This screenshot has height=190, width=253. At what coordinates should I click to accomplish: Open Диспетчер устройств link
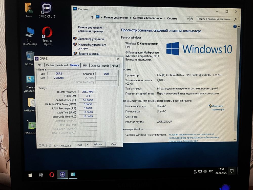point(91,39)
